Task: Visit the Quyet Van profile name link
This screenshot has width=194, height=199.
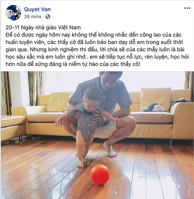Action: 37,9
